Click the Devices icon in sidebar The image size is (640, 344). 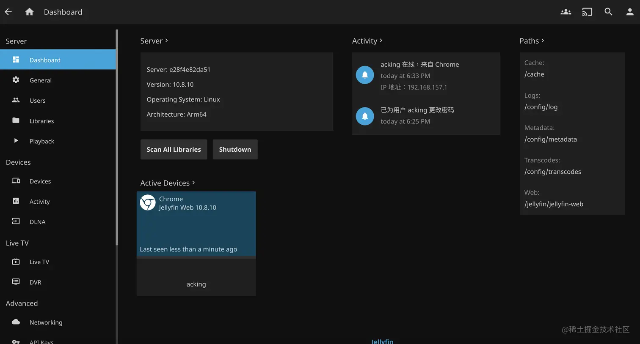point(16,181)
